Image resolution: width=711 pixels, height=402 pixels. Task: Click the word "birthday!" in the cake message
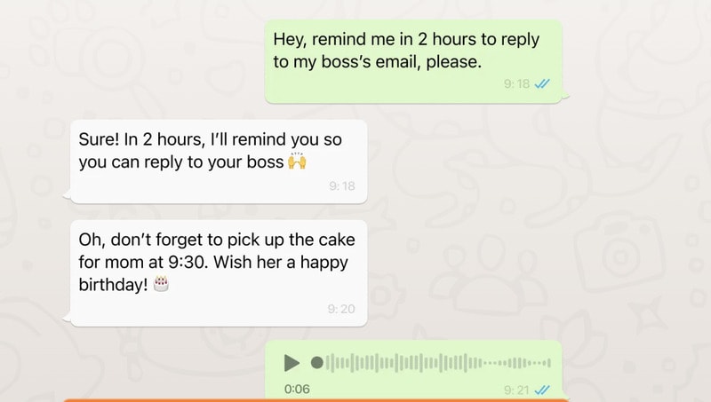pyautogui.click(x=114, y=284)
